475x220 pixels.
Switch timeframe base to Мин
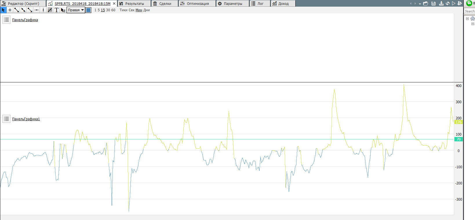pyautogui.click(x=139, y=10)
